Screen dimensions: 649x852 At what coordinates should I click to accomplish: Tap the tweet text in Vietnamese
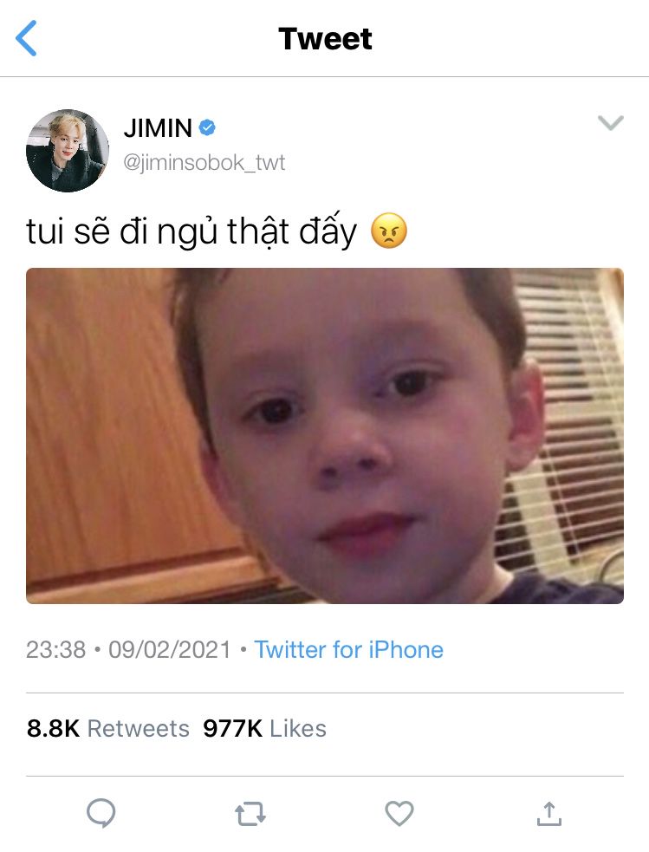click(191, 231)
